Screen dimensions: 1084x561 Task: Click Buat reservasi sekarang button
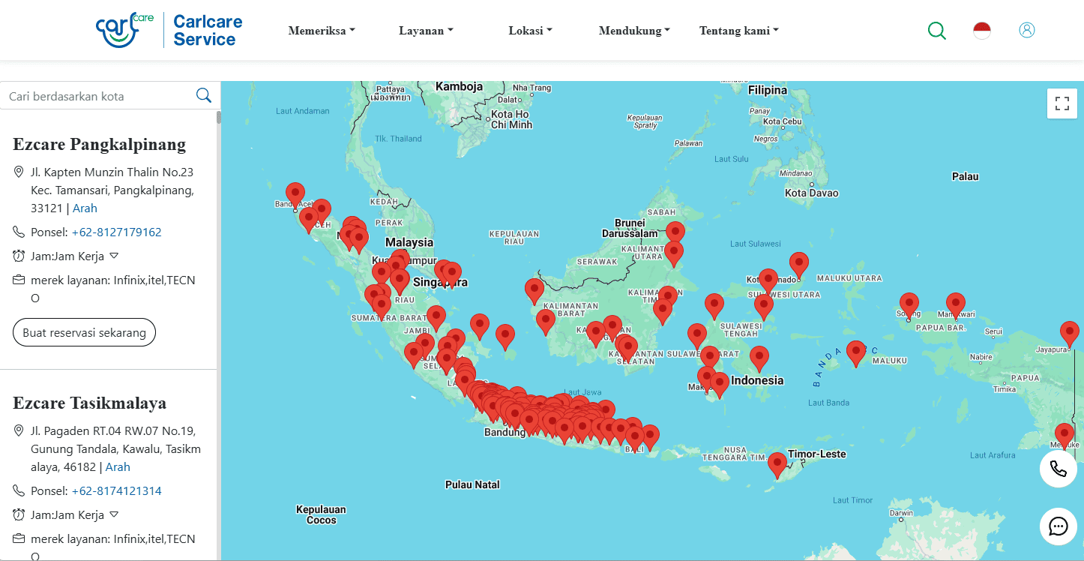pos(84,332)
